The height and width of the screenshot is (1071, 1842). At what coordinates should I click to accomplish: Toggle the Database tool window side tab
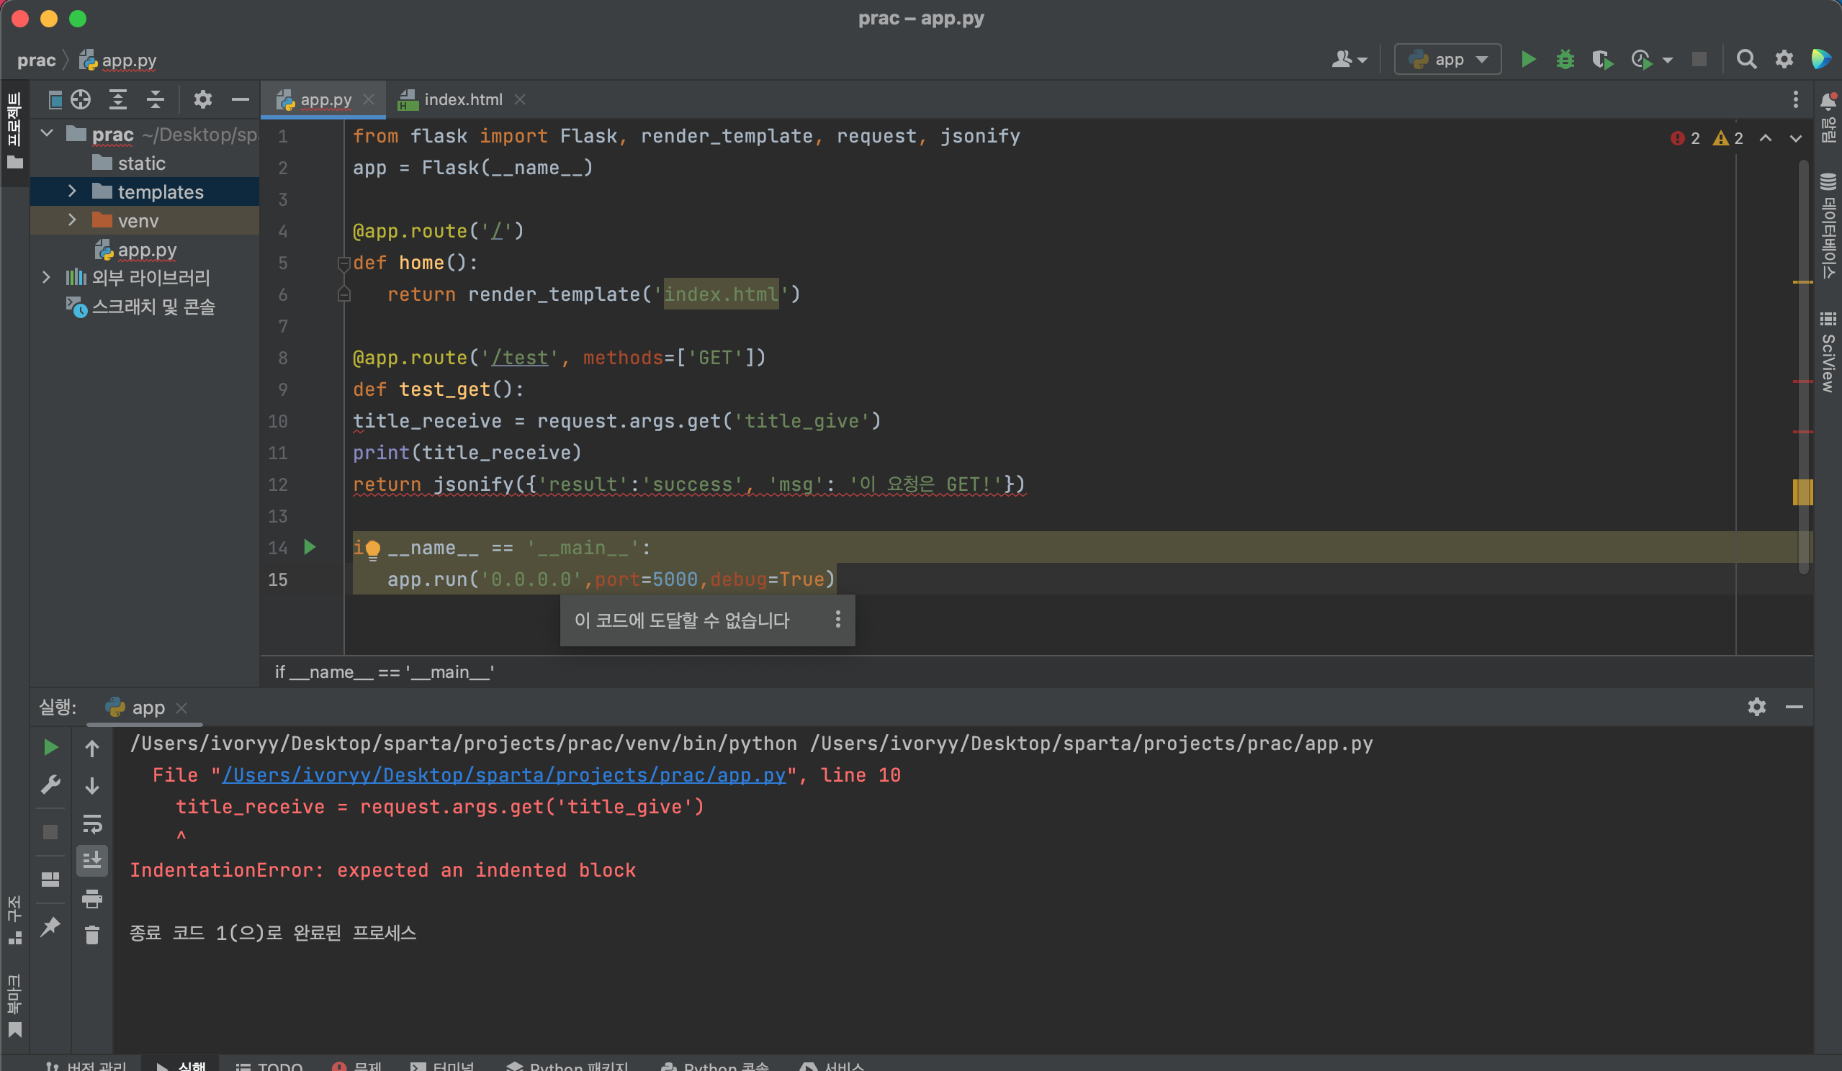tap(1828, 227)
